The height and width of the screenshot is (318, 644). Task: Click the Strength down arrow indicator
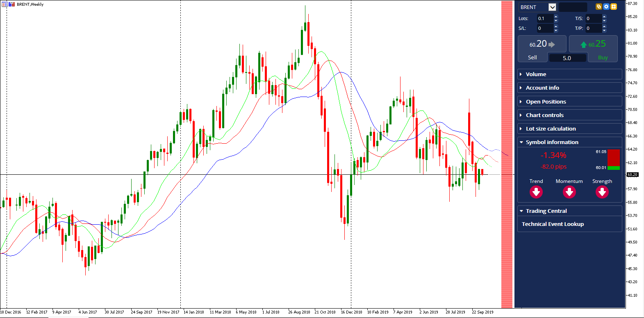(x=602, y=192)
